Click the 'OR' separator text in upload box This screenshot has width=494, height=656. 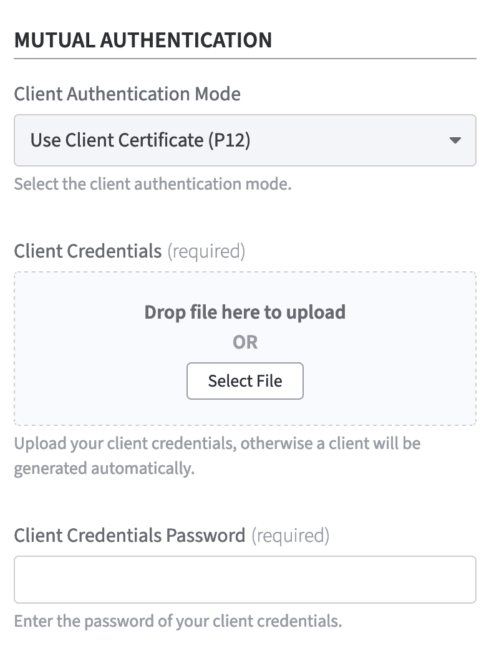(x=245, y=342)
